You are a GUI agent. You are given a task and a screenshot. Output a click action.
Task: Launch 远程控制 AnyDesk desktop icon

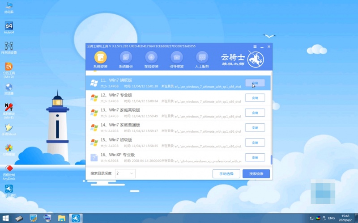click(9, 173)
